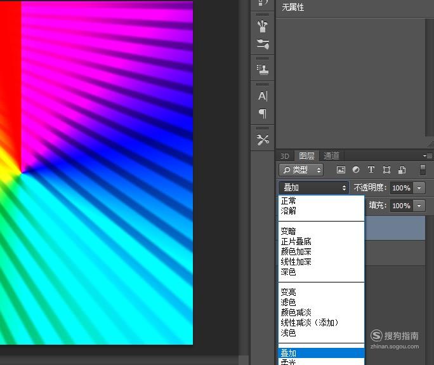Filter layers by smart object icon
The image size is (434, 365).
coord(402,169)
